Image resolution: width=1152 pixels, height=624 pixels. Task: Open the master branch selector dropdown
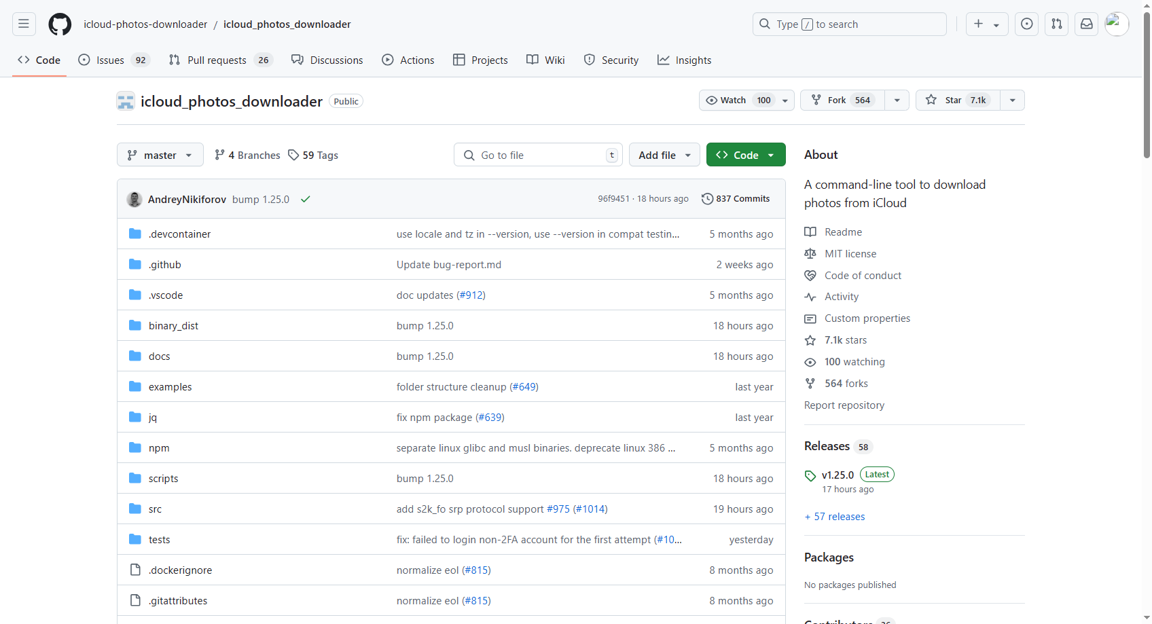coord(160,155)
